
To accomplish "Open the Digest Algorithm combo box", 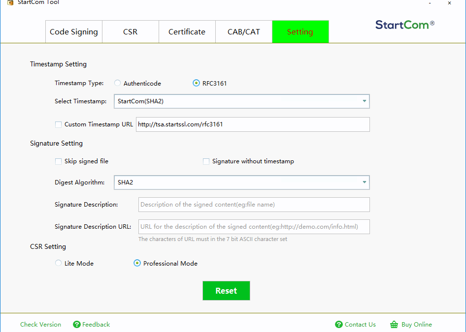I will pos(241,182).
